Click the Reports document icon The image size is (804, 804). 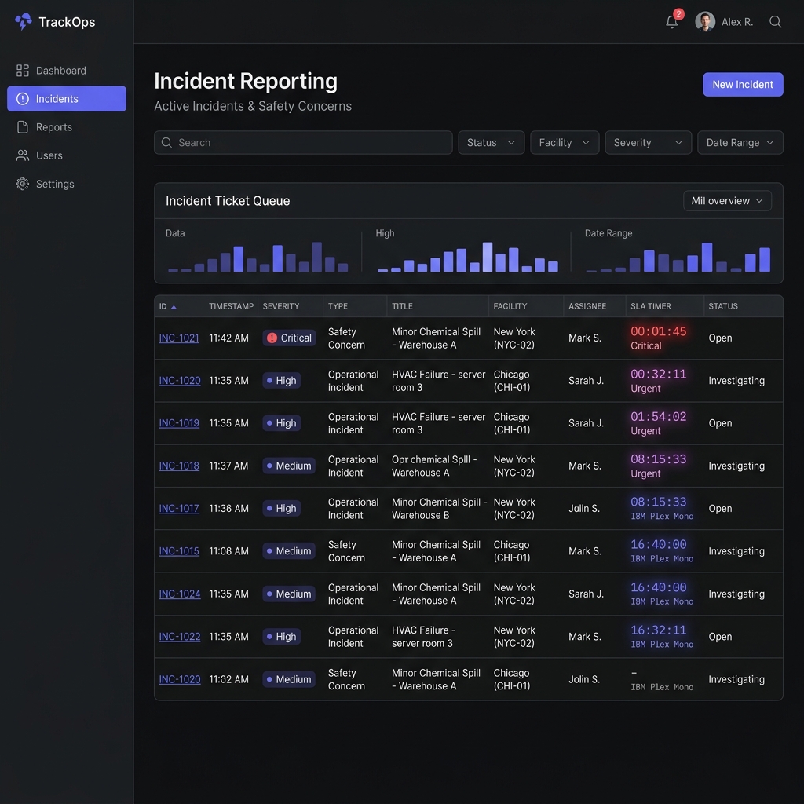click(x=23, y=126)
